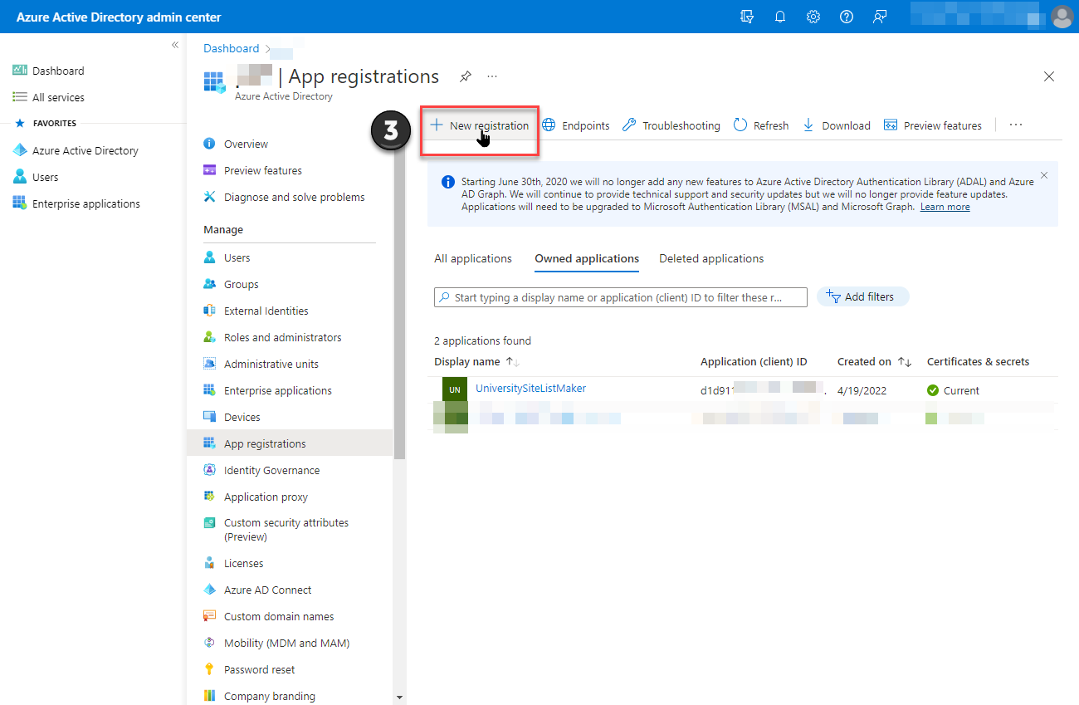Click Certificates & secrets column header

(978, 362)
